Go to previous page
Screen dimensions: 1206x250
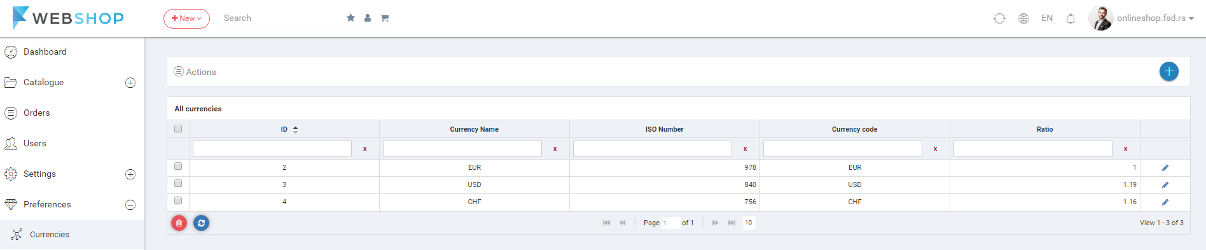(623, 223)
